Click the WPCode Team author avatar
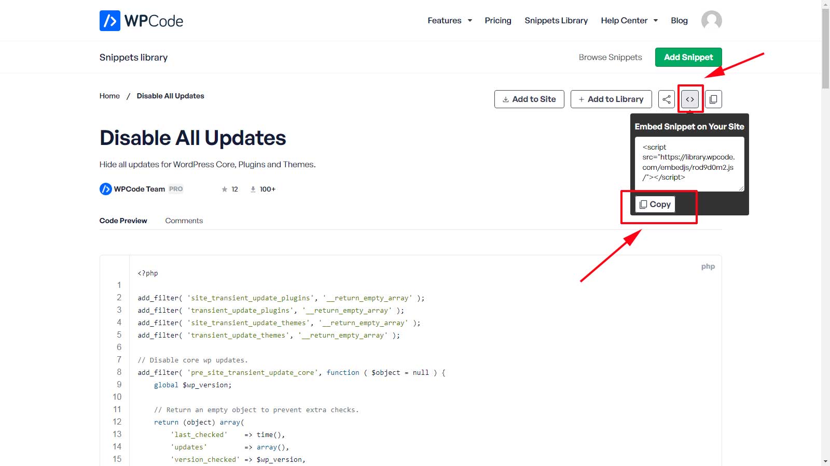 pos(105,189)
